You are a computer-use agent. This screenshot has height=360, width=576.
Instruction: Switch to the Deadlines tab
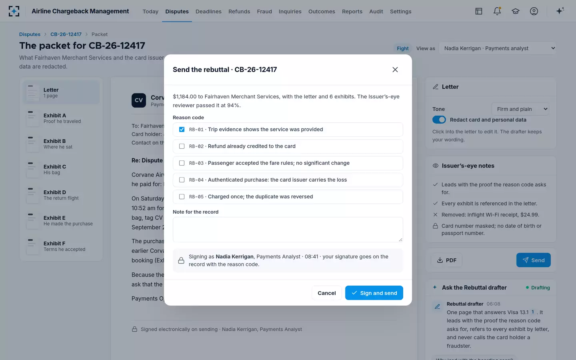pyautogui.click(x=208, y=12)
